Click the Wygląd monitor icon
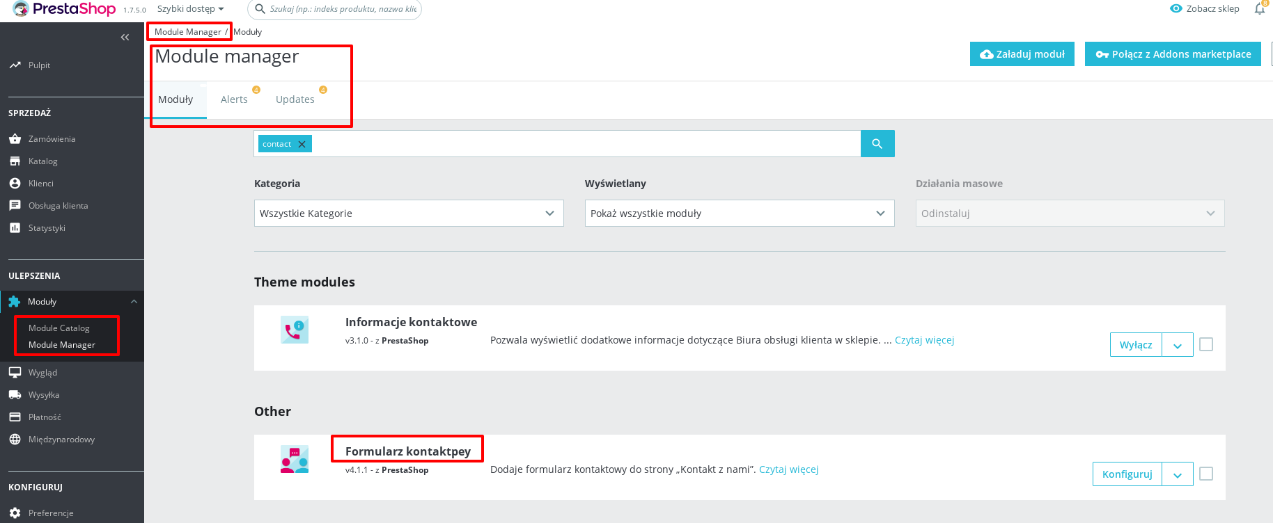The width and height of the screenshot is (1273, 523). pyautogui.click(x=15, y=373)
